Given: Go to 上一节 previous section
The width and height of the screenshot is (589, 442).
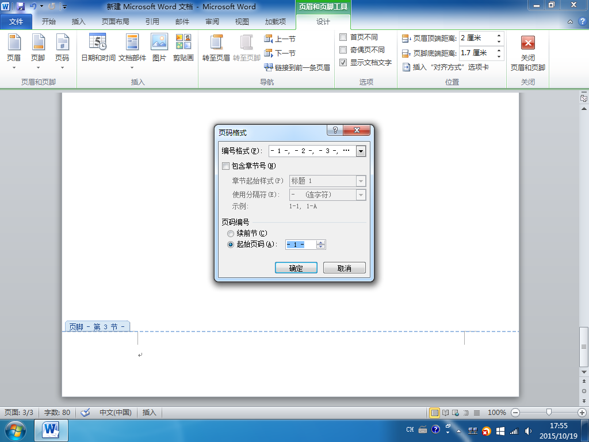Looking at the screenshot, I should pyautogui.click(x=280, y=39).
